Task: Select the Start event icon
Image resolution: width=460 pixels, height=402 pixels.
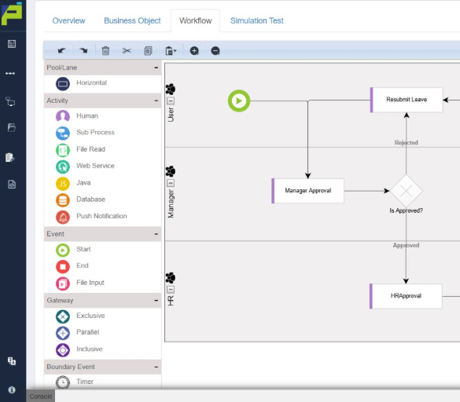Action: click(63, 250)
